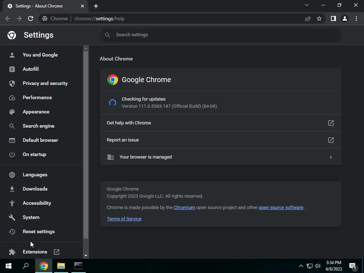This screenshot has width=364, height=273.
Task: Select Appearance in the sidebar
Action: pyautogui.click(x=36, y=112)
